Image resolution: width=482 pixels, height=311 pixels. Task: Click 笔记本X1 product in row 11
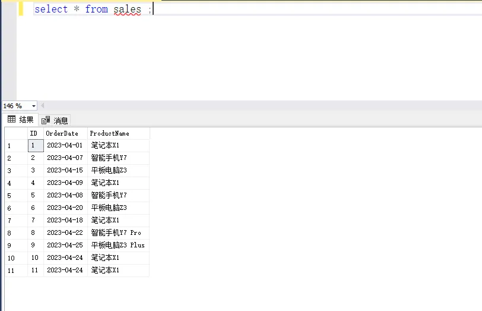(x=118, y=270)
